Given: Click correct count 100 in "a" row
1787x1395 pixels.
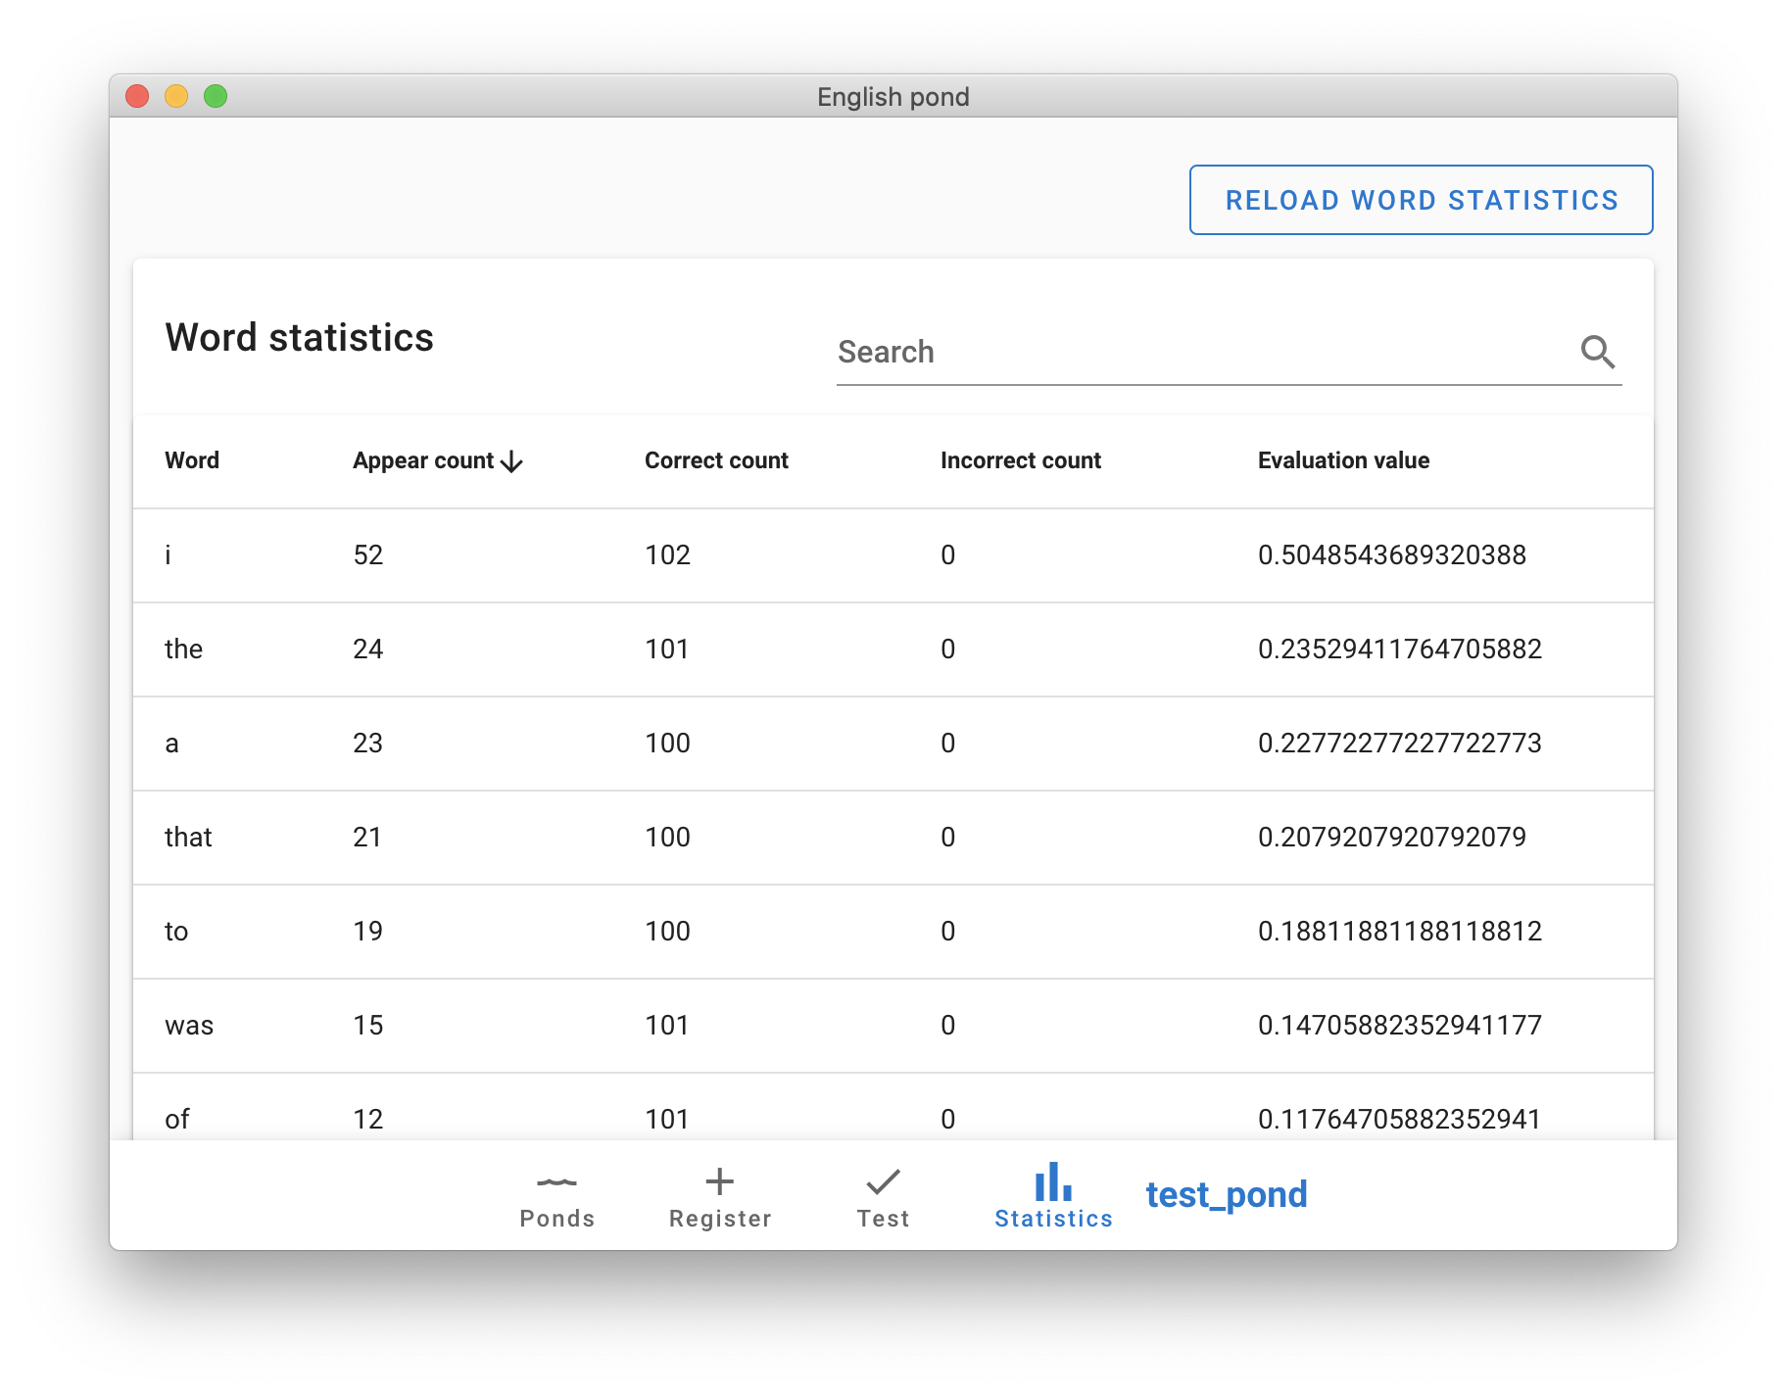Looking at the screenshot, I should 668,744.
